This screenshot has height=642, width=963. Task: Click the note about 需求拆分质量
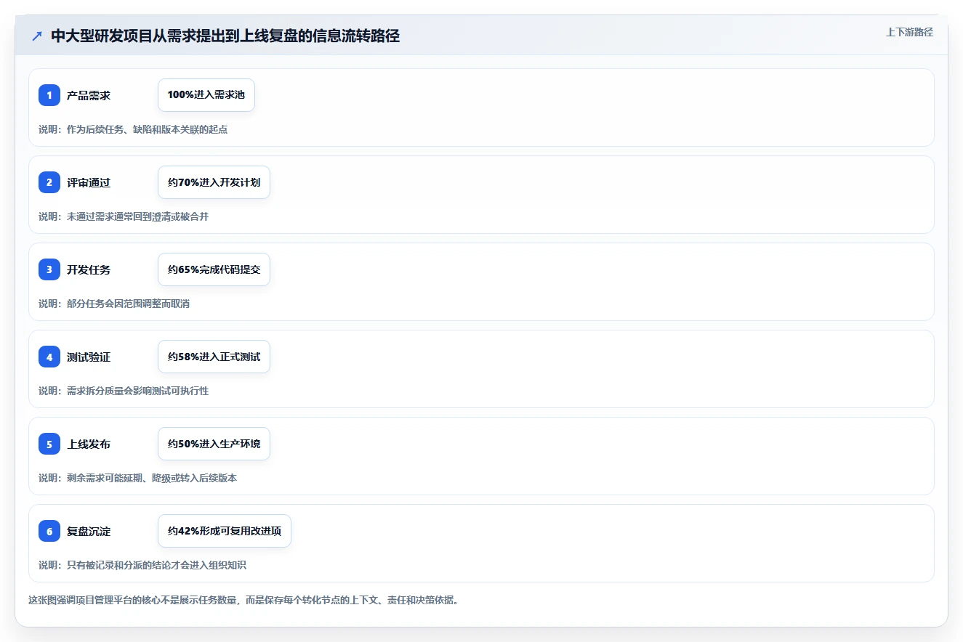[124, 391]
